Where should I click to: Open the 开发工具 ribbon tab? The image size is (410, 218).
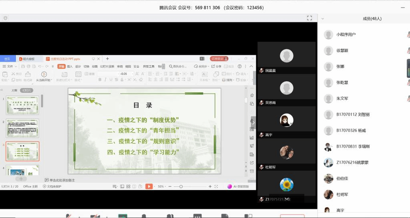[149, 66]
